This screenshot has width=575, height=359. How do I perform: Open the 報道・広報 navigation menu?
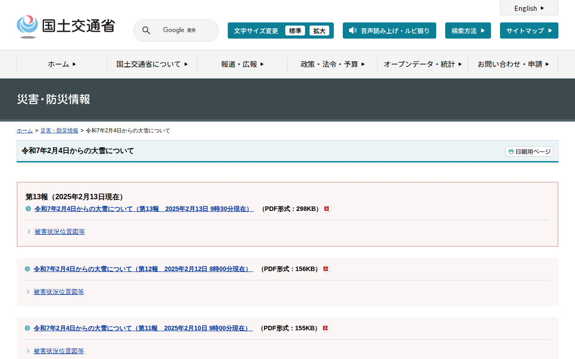point(242,64)
